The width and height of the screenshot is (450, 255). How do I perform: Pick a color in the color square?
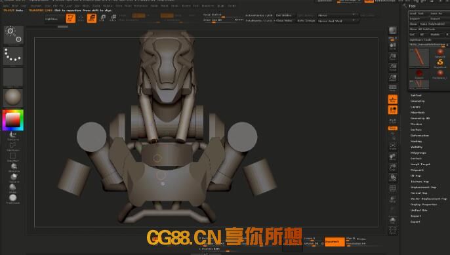[13, 119]
